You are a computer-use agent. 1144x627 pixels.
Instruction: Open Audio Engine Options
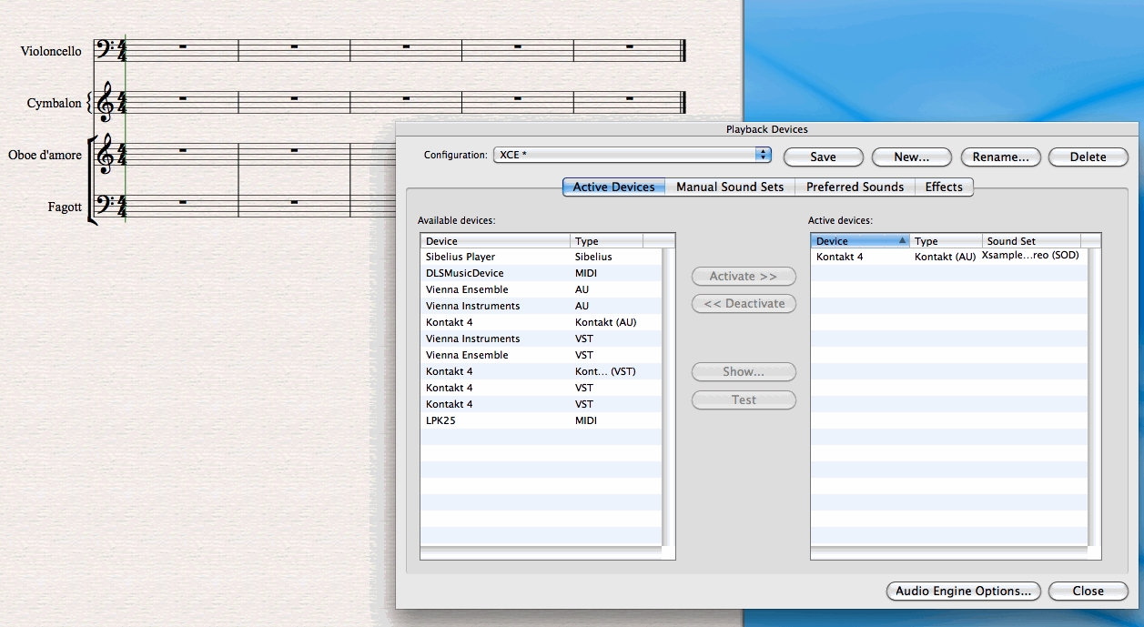(x=963, y=591)
